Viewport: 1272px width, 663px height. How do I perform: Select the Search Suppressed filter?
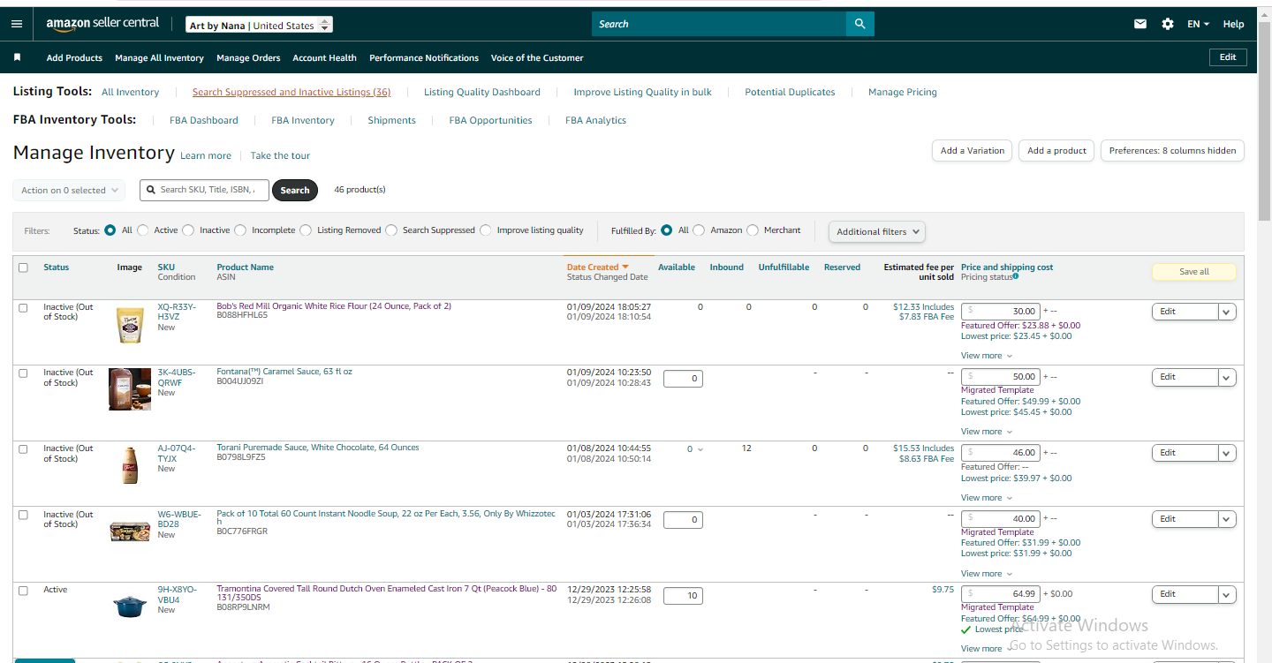pos(391,230)
